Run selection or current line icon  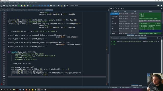click(28, 6)
